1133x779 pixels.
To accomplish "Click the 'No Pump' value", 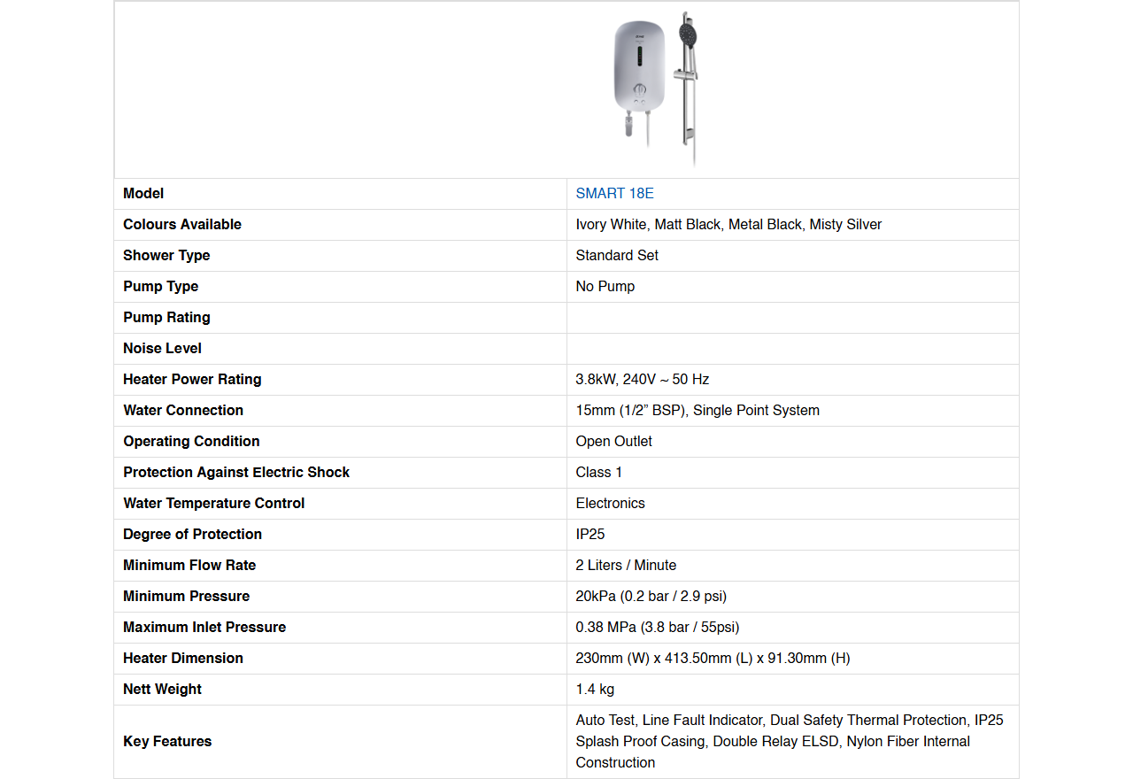I will [605, 286].
